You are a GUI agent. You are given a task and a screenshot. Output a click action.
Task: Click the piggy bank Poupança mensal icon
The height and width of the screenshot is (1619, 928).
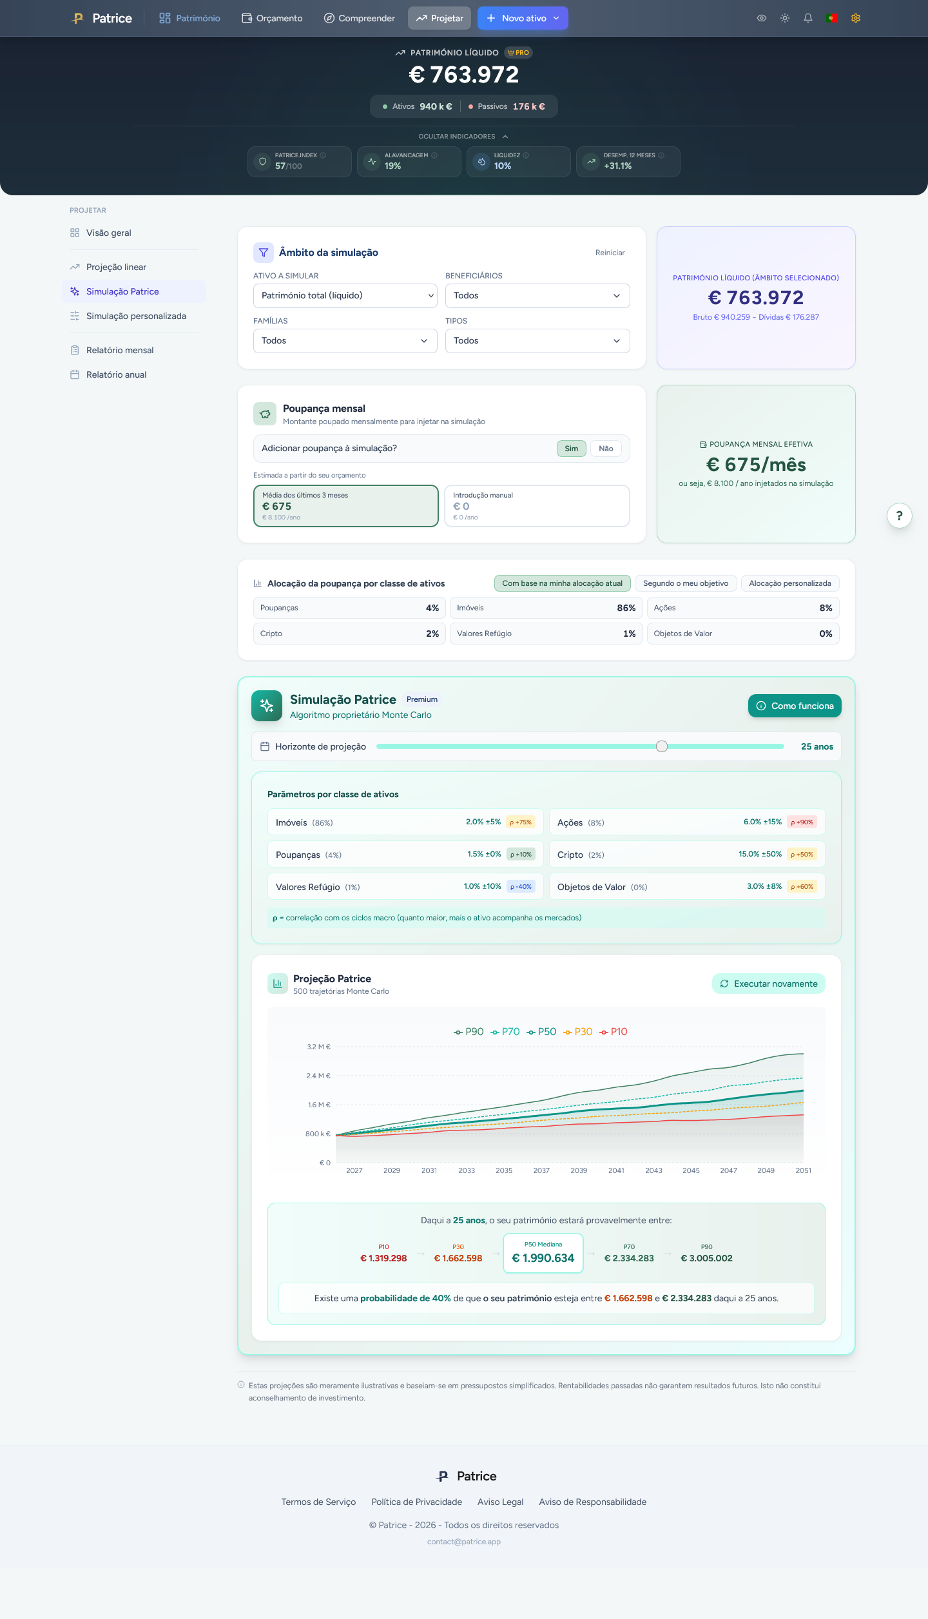pyautogui.click(x=265, y=414)
